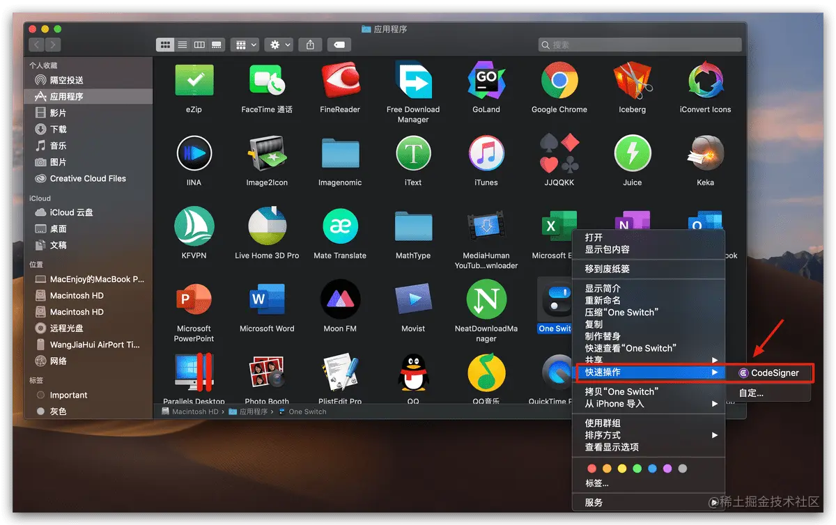Image resolution: width=836 pixels, height=525 pixels.
Task: Switch Finder to gallery view
Action: tap(216, 45)
